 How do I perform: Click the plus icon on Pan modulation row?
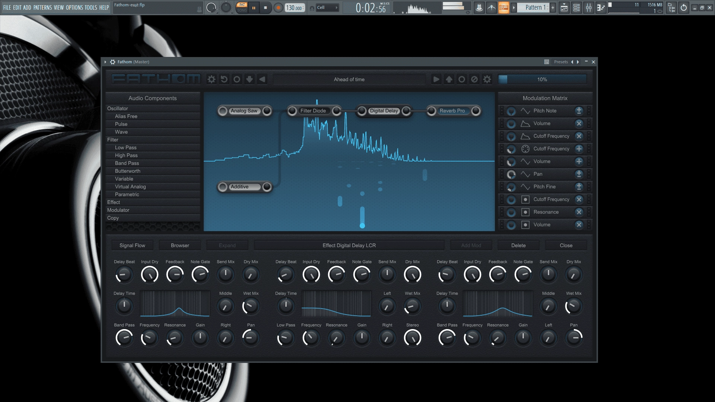click(x=579, y=174)
